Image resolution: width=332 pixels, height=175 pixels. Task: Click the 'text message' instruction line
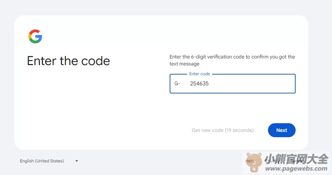(184, 64)
